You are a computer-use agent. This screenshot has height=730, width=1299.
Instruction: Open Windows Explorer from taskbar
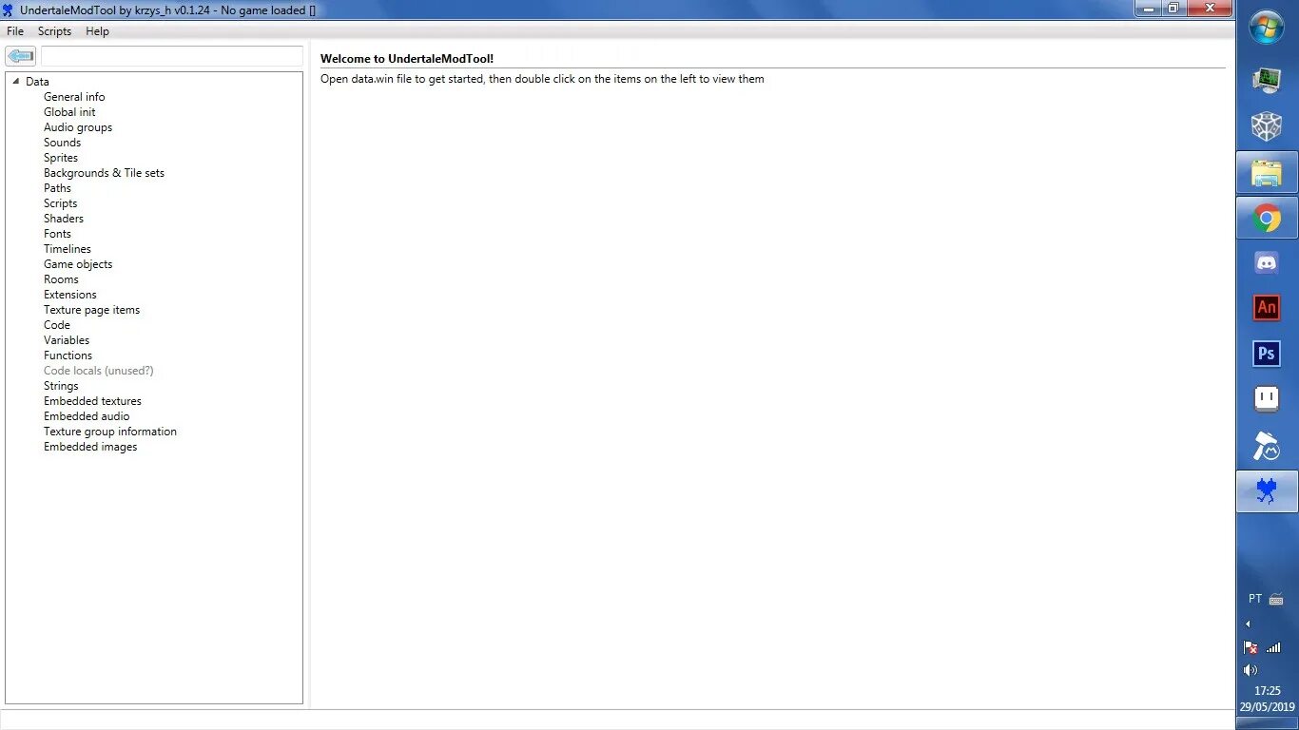click(x=1267, y=173)
